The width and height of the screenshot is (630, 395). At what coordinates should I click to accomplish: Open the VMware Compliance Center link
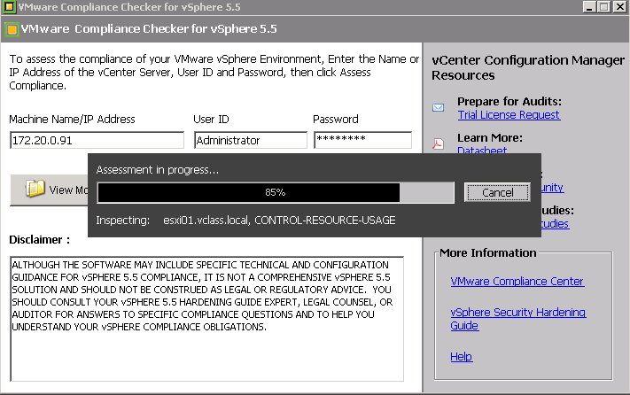tap(517, 282)
